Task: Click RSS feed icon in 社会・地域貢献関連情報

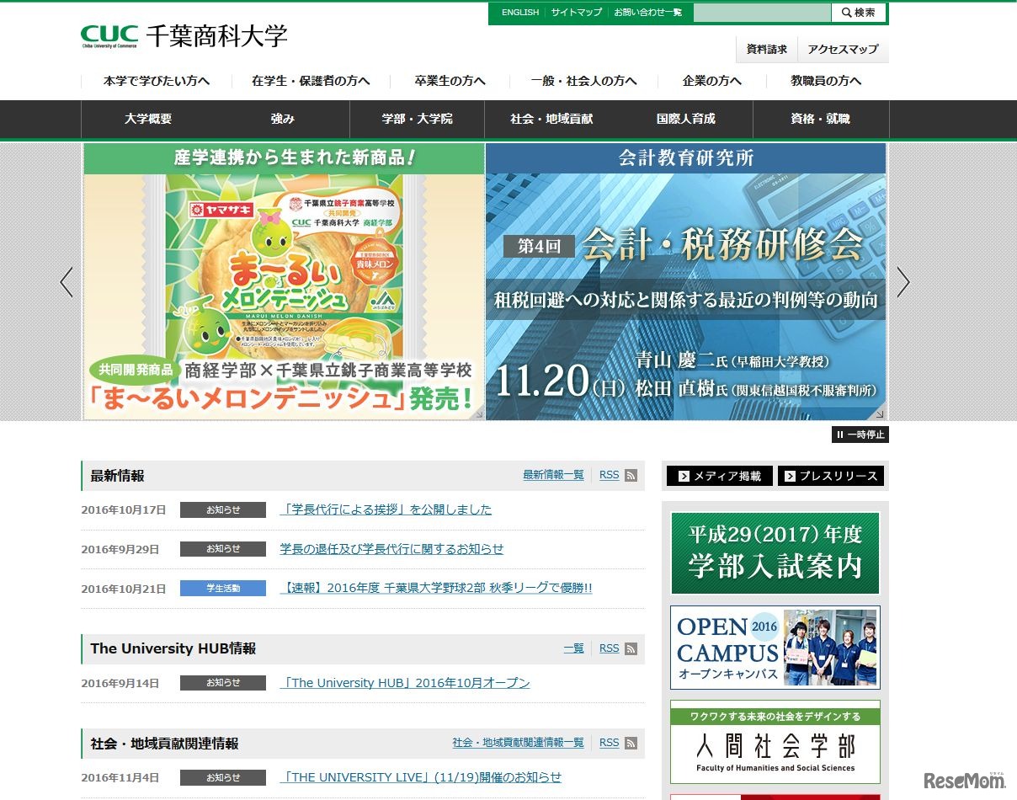Action: point(631,744)
